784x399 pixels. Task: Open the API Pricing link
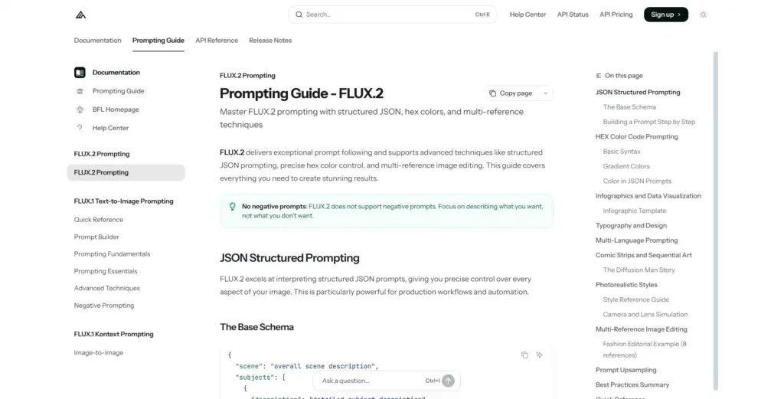[x=616, y=15]
